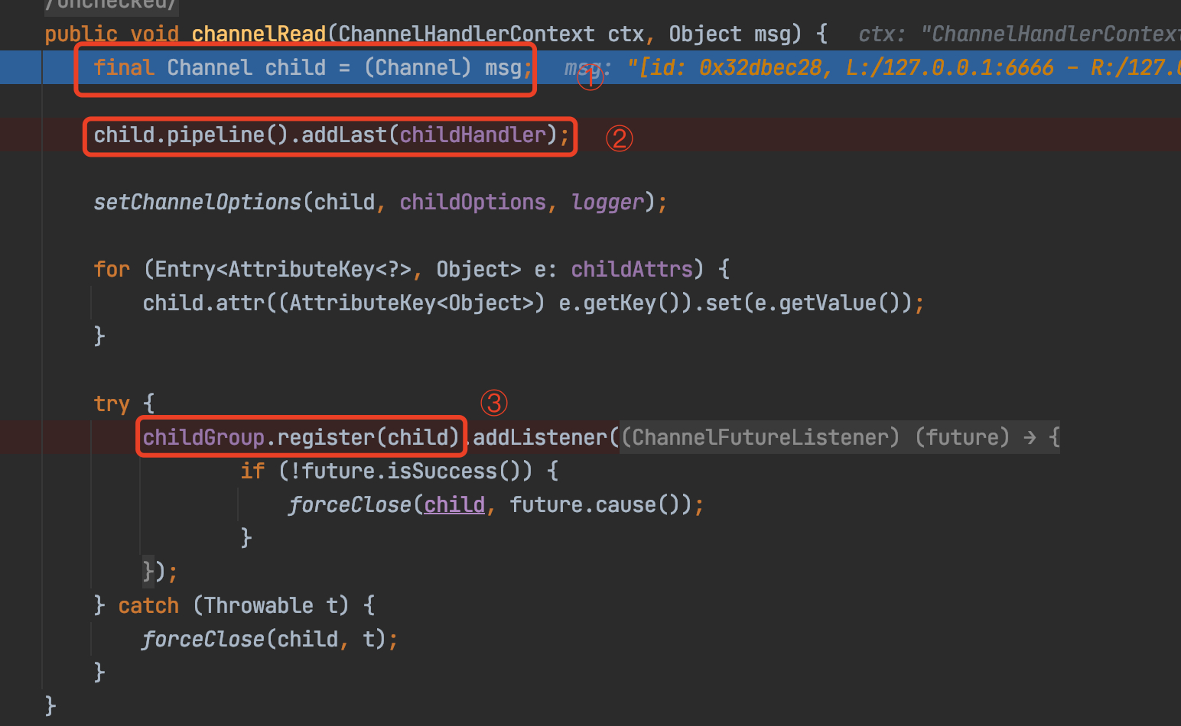Click the inline msg value hint with id 0x32dbec28

pyautogui.click(x=872, y=68)
